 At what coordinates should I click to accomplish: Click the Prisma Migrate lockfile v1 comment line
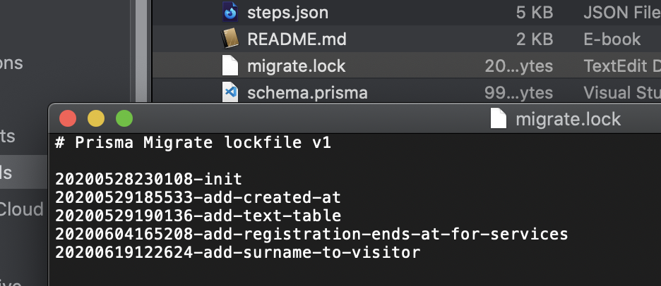193,142
